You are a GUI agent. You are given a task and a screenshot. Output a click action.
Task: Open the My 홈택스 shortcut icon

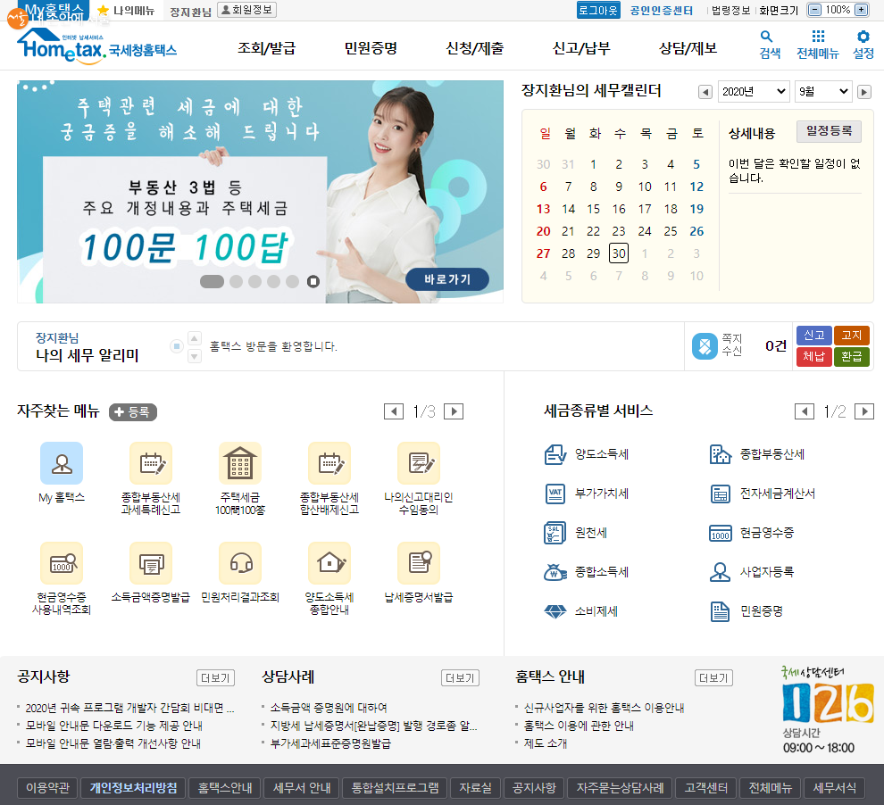(x=62, y=463)
